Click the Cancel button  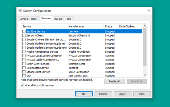point(103,94)
